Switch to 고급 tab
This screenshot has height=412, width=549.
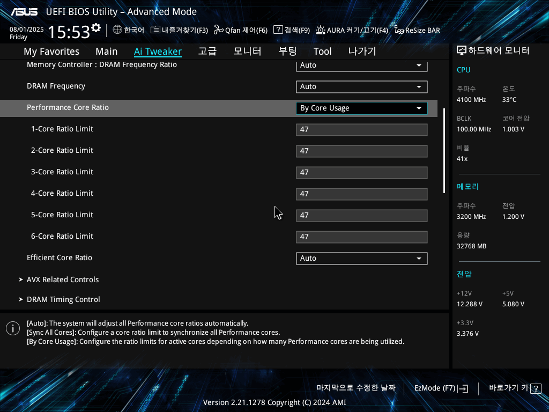[x=207, y=51]
